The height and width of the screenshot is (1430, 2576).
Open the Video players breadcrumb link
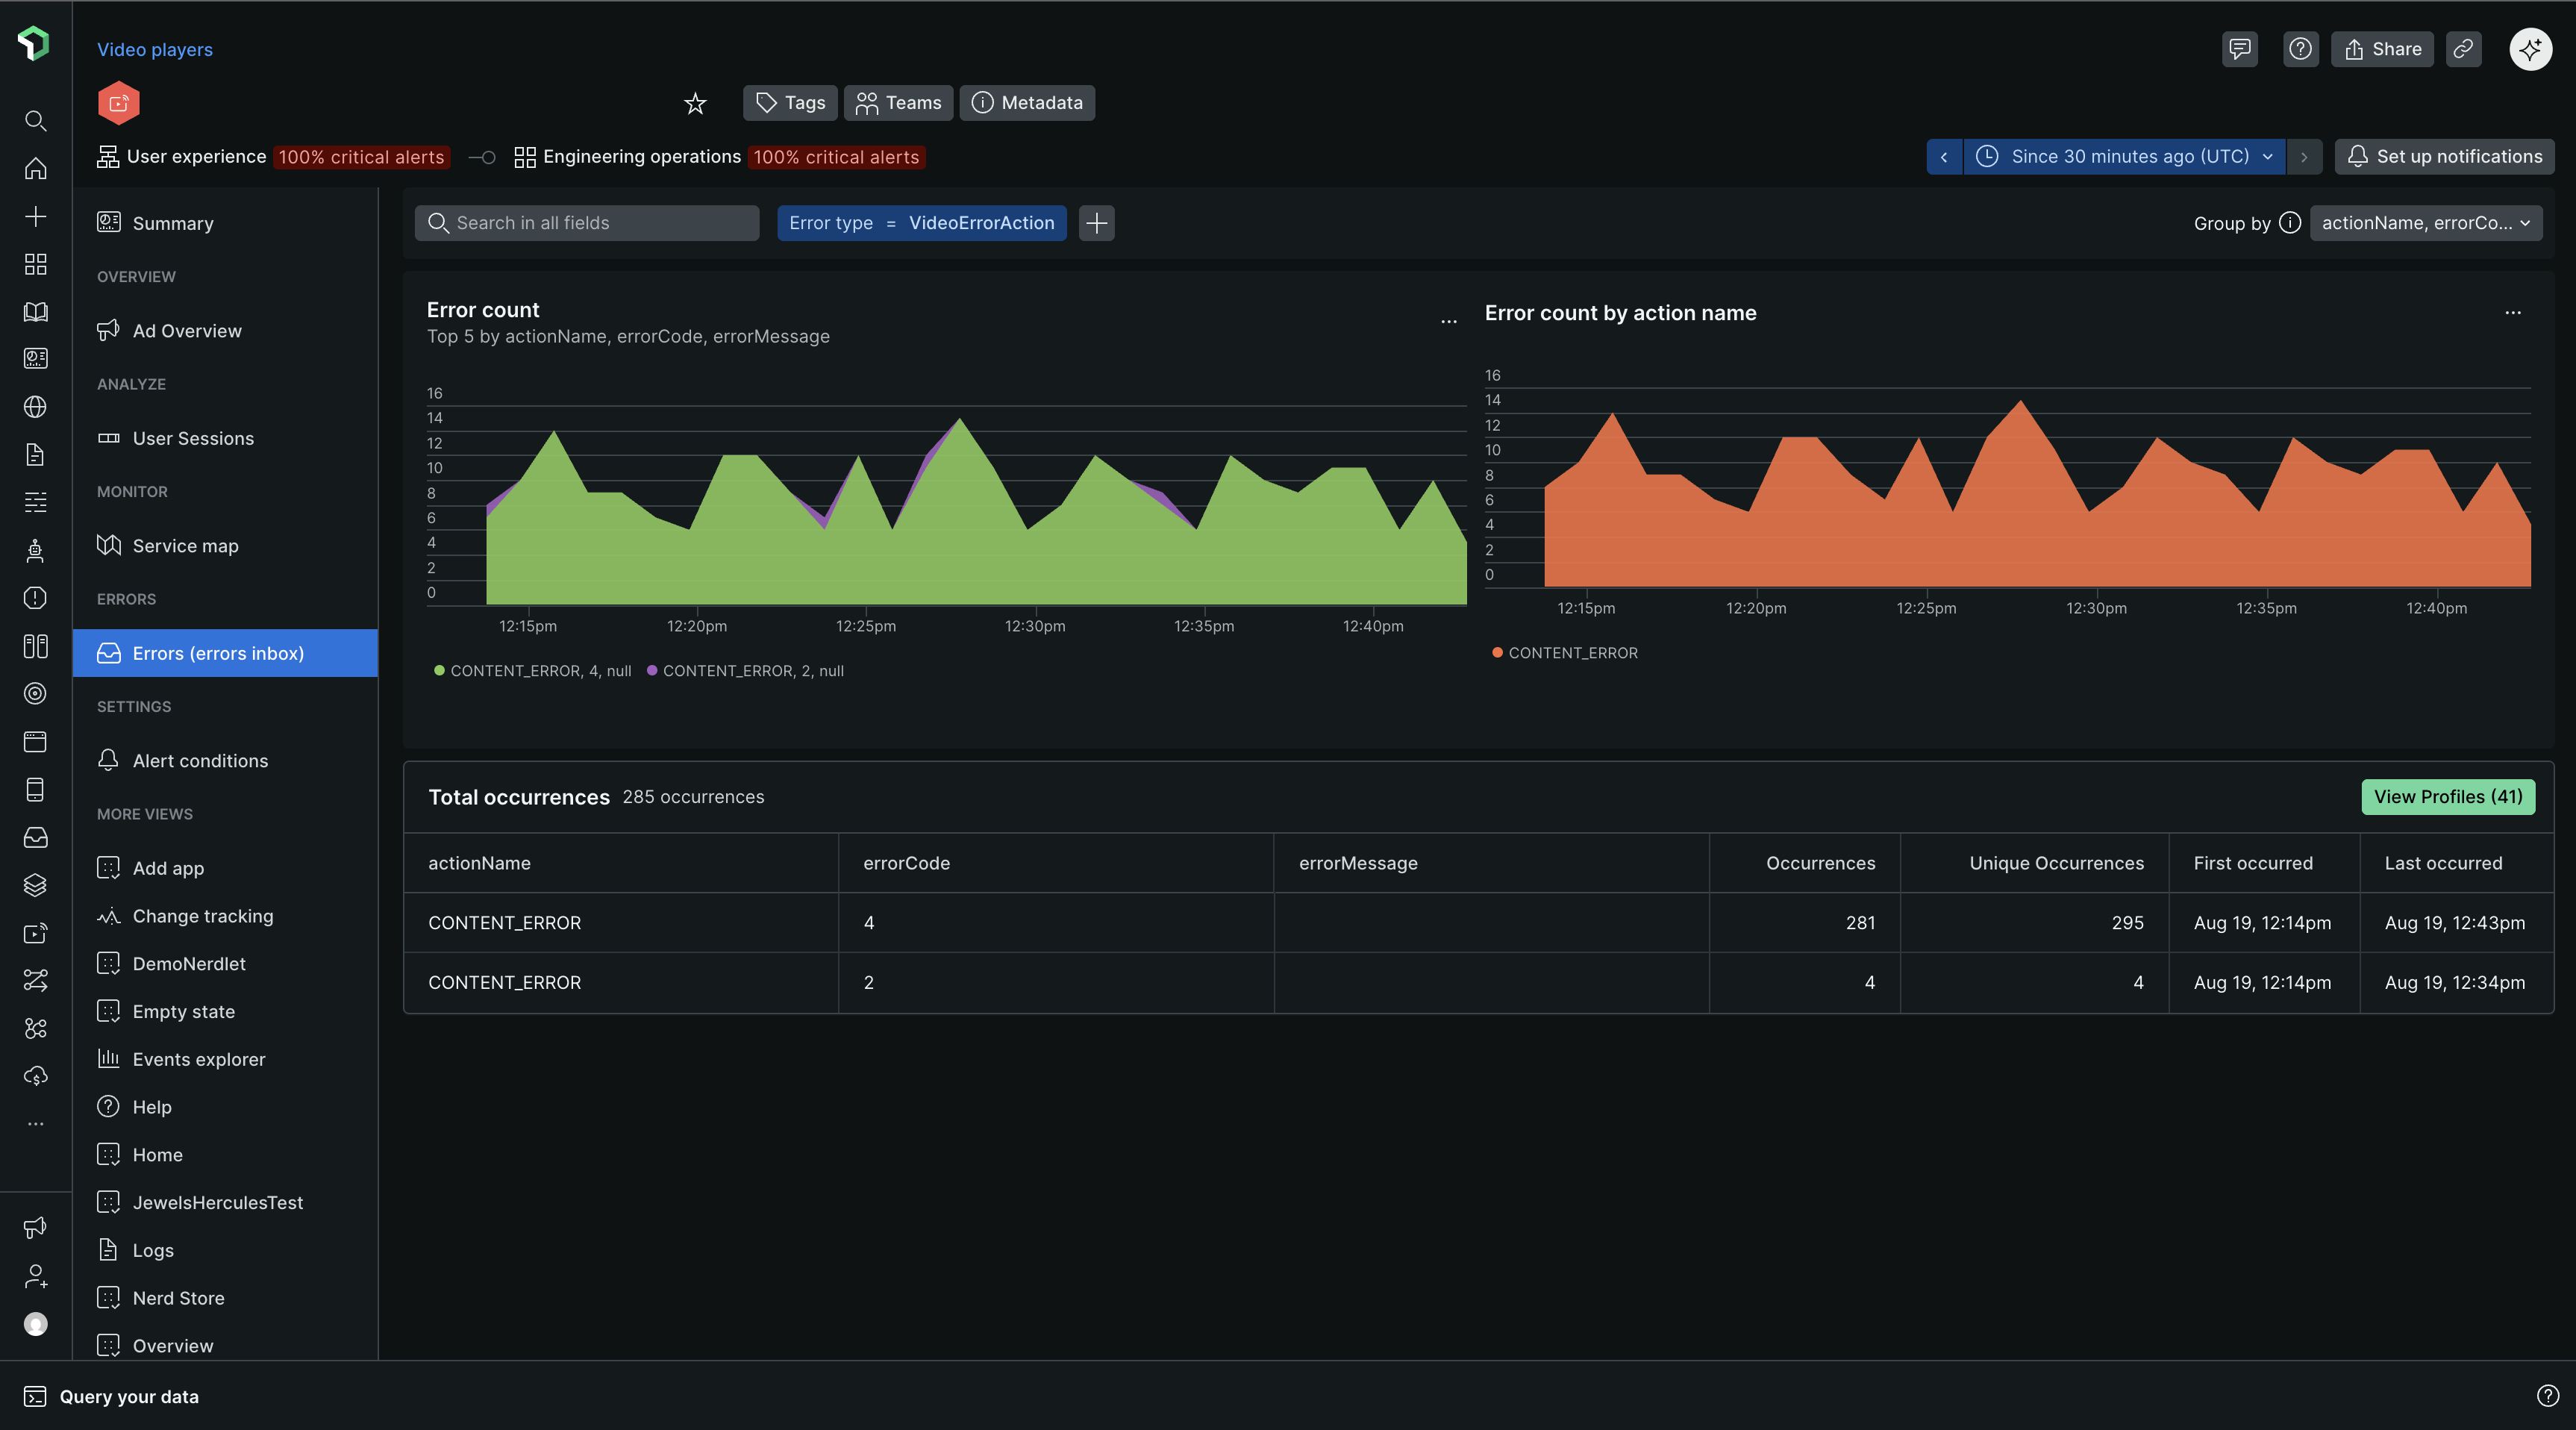click(155, 49)
